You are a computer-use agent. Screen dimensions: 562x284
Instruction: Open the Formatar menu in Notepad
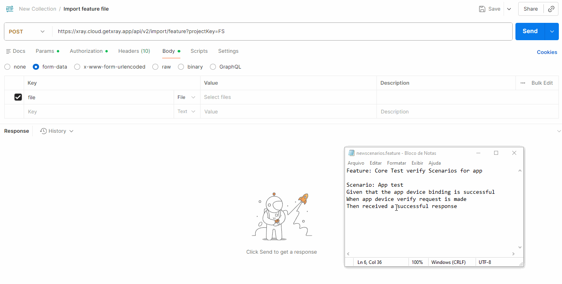(396, 163)
